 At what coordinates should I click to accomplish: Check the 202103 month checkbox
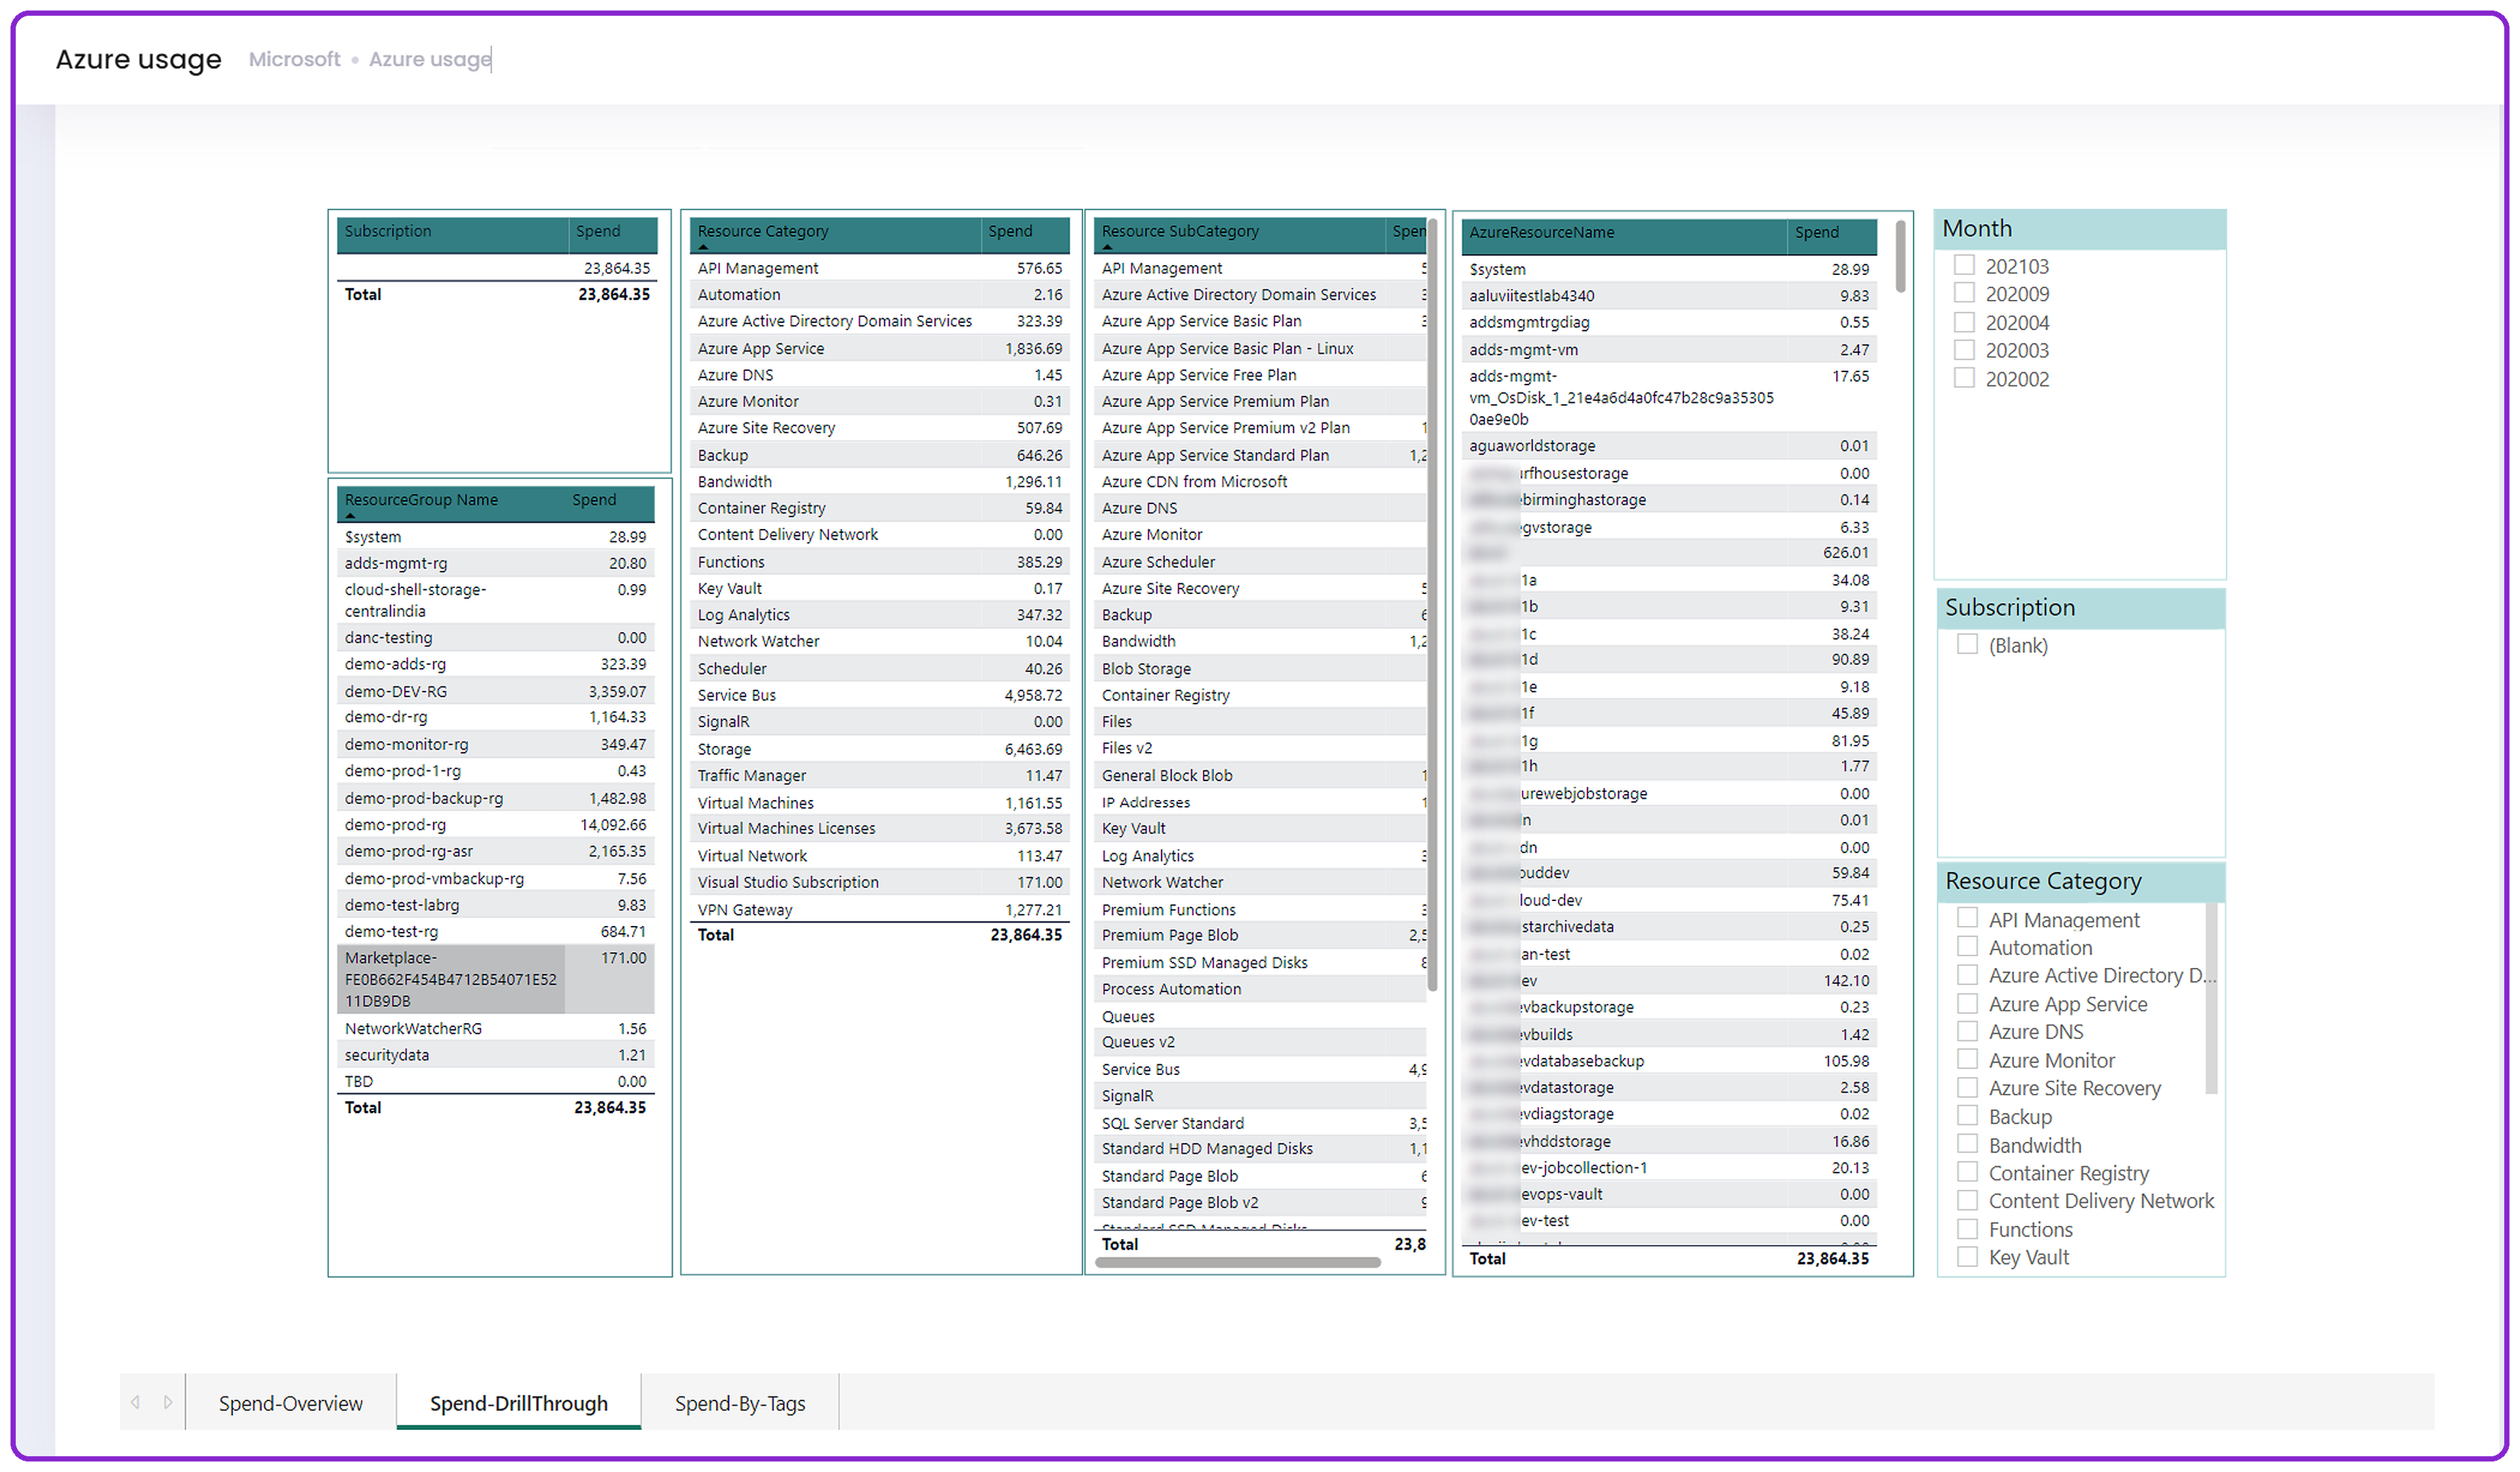(1964, 265)
